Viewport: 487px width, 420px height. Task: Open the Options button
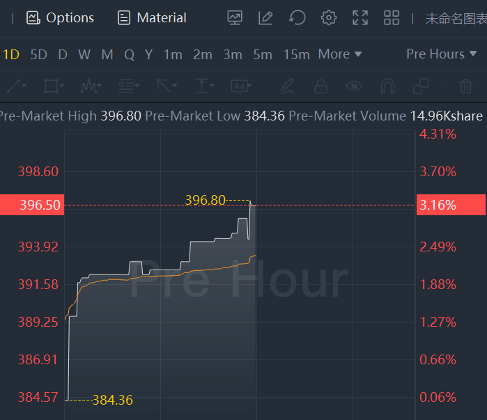point(61,18)
